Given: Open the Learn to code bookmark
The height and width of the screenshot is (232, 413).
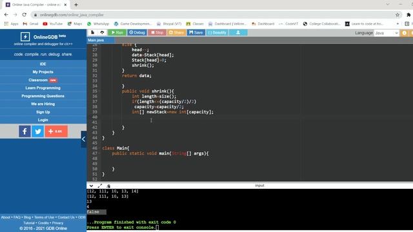Looking at the screenshot, I should [364, 24].
